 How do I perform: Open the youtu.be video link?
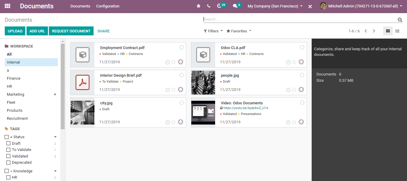[246, 108]
